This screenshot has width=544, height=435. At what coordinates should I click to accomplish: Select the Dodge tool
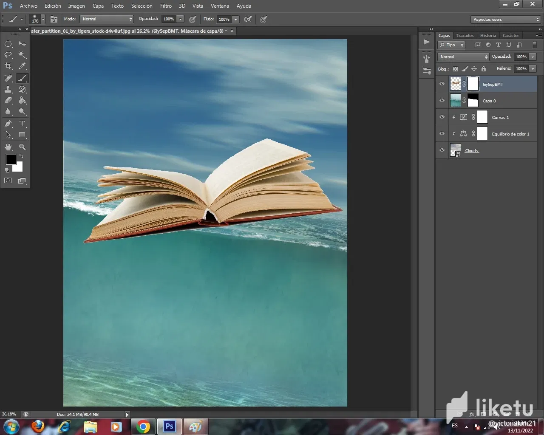[x=22, y=112]
